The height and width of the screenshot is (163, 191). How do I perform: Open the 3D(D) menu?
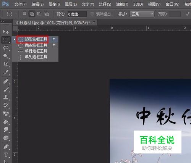pos(138,5)
